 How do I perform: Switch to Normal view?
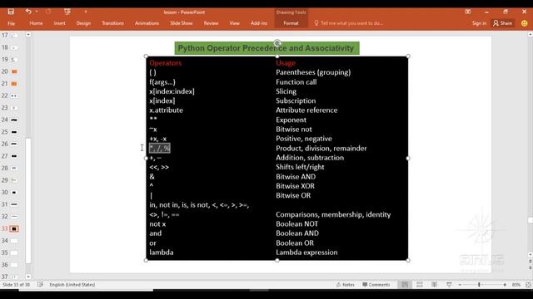[x=405, y=285]
